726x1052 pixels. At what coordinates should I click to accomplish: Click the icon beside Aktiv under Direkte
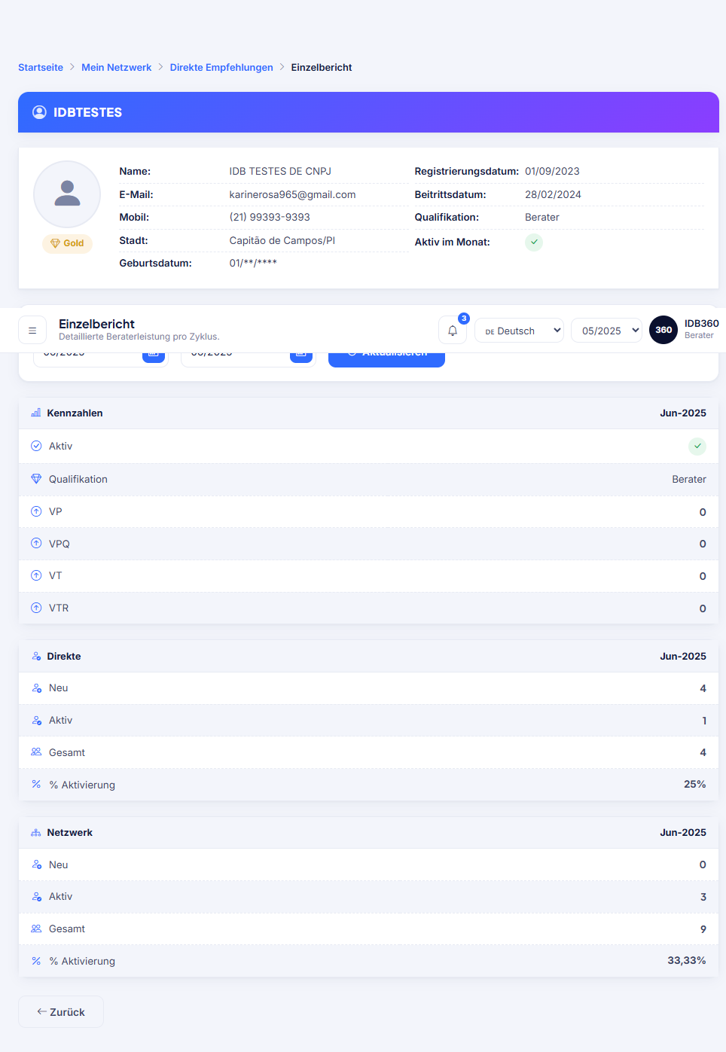pos(36,721)
